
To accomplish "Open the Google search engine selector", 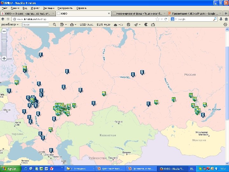I will (x=172, y=19).
